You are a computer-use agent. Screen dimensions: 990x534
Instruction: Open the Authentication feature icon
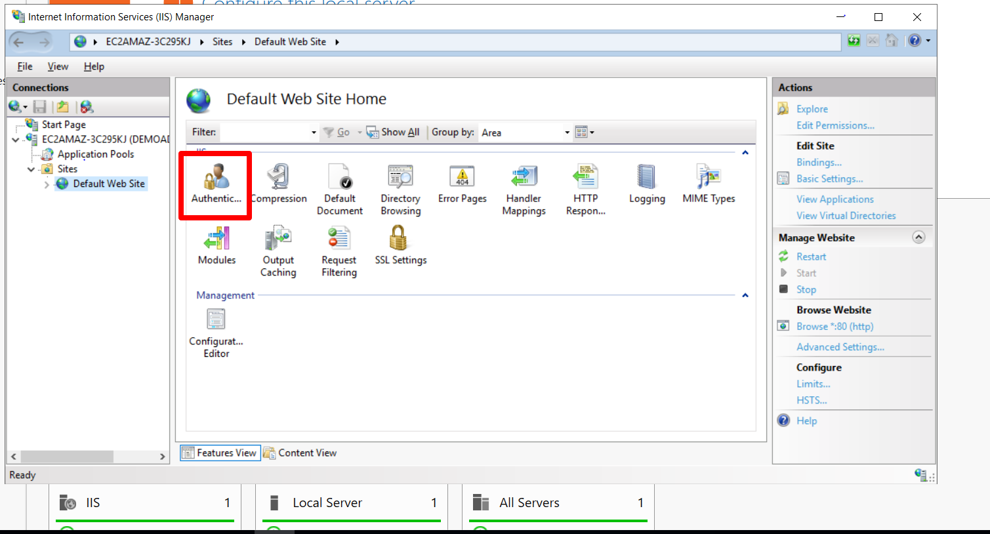pyautogui.click(x=216, y=184)
